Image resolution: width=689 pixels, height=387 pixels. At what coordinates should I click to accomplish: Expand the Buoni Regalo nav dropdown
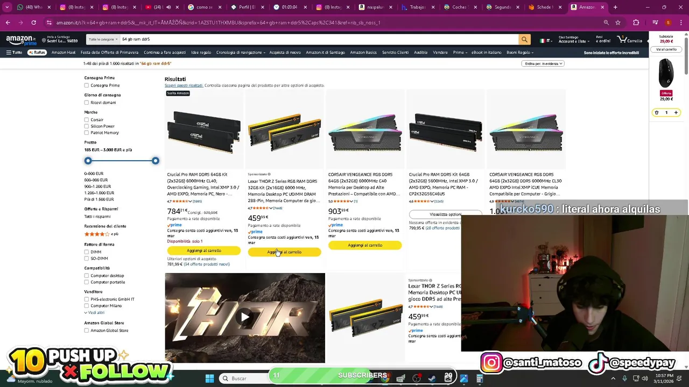tap(520, 53)
